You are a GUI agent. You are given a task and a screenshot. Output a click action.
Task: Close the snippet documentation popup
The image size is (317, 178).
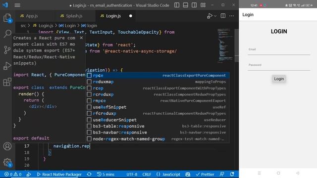[x=81, y=38]
